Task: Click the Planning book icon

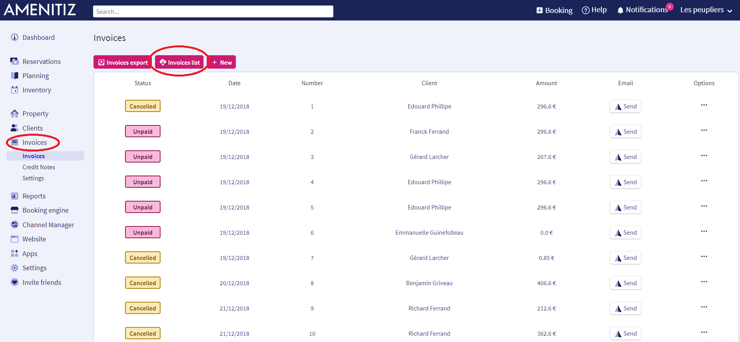Action: click(15, 75)
